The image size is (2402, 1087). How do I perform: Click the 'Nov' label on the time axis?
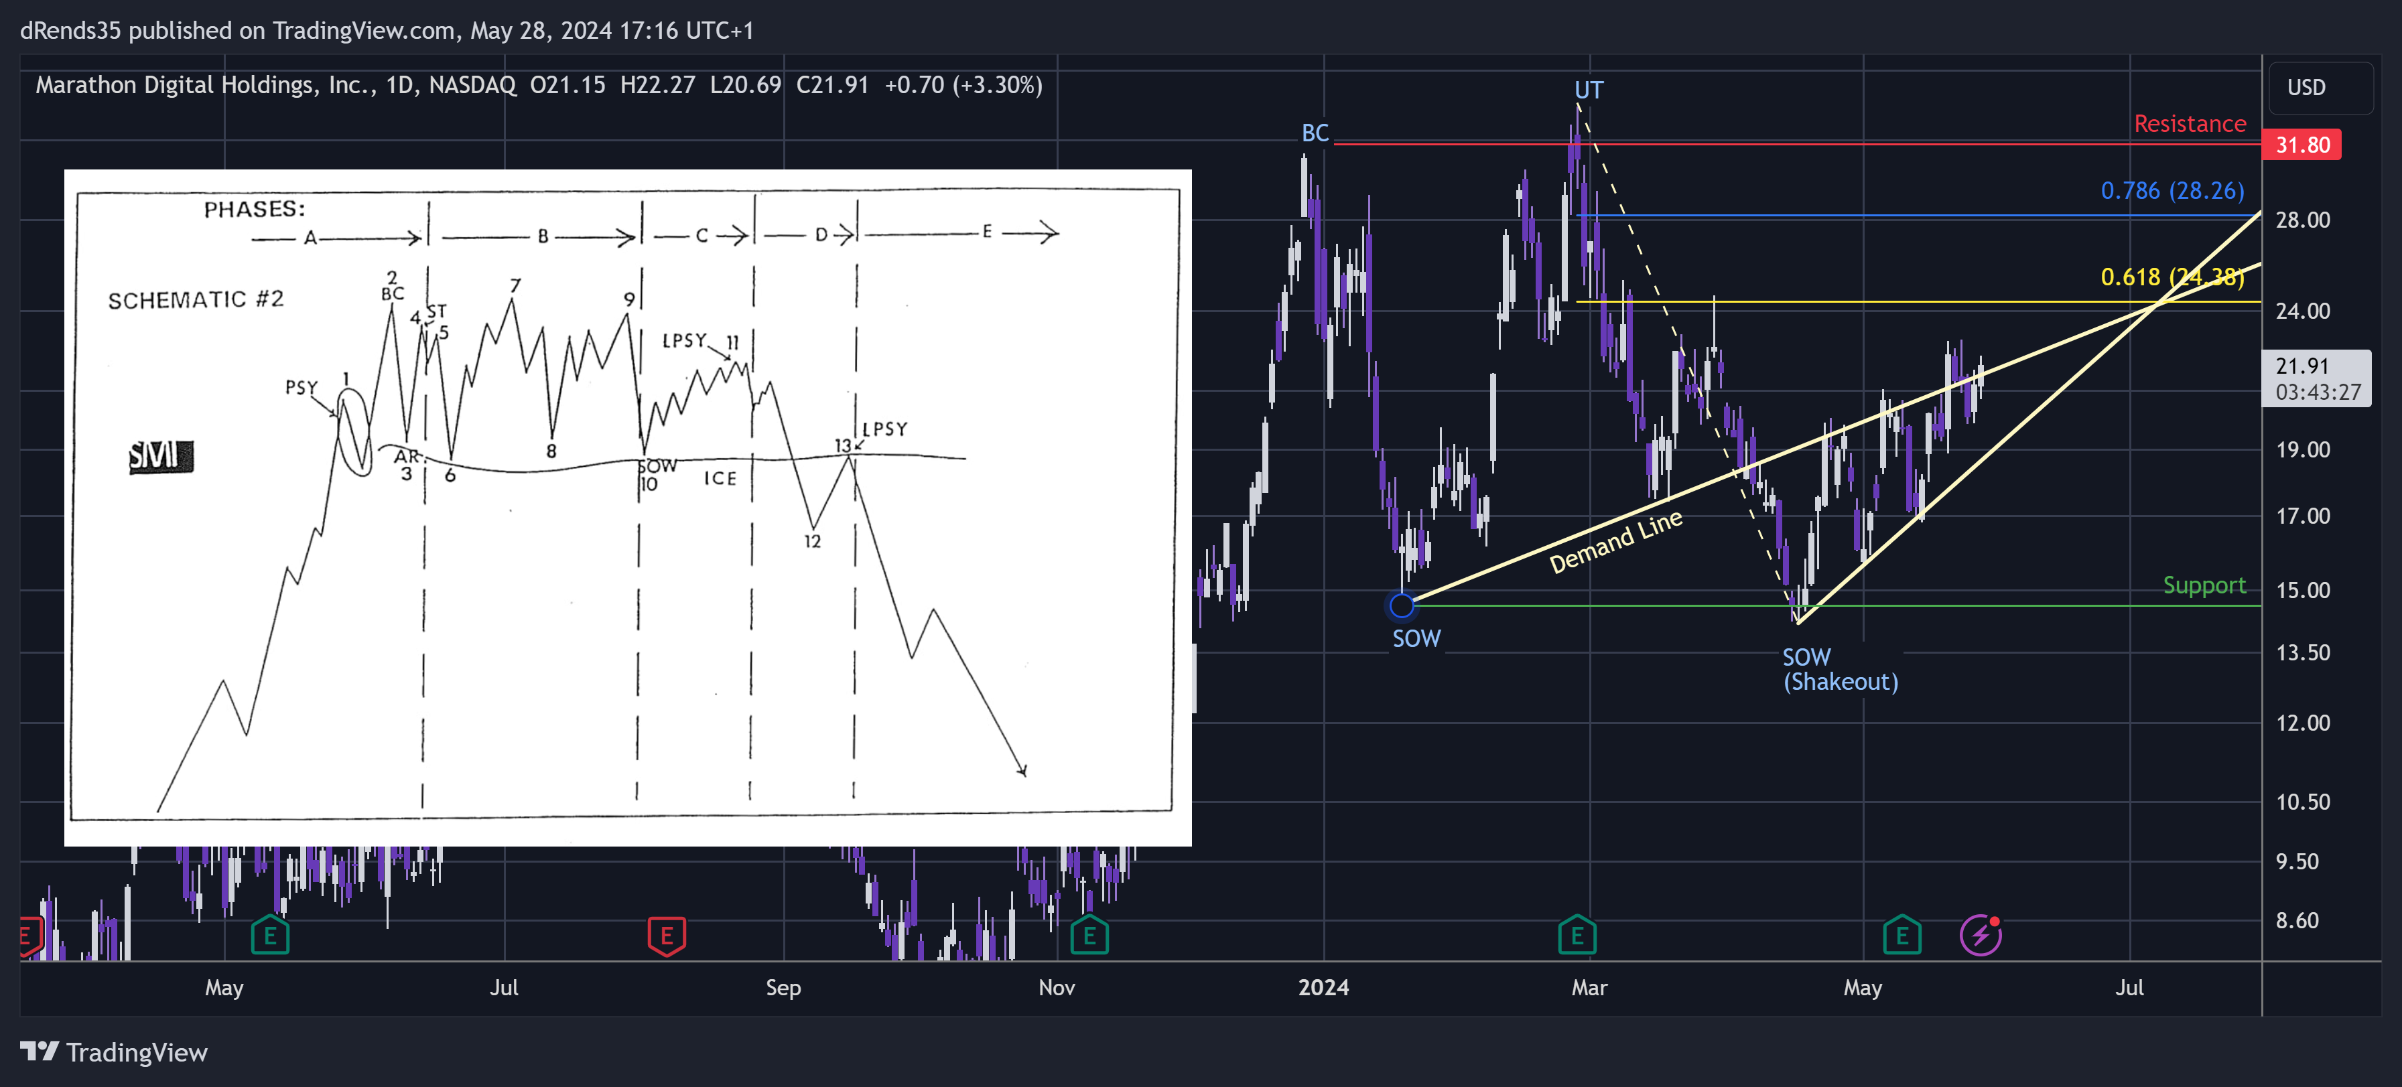click(1057, 987)
